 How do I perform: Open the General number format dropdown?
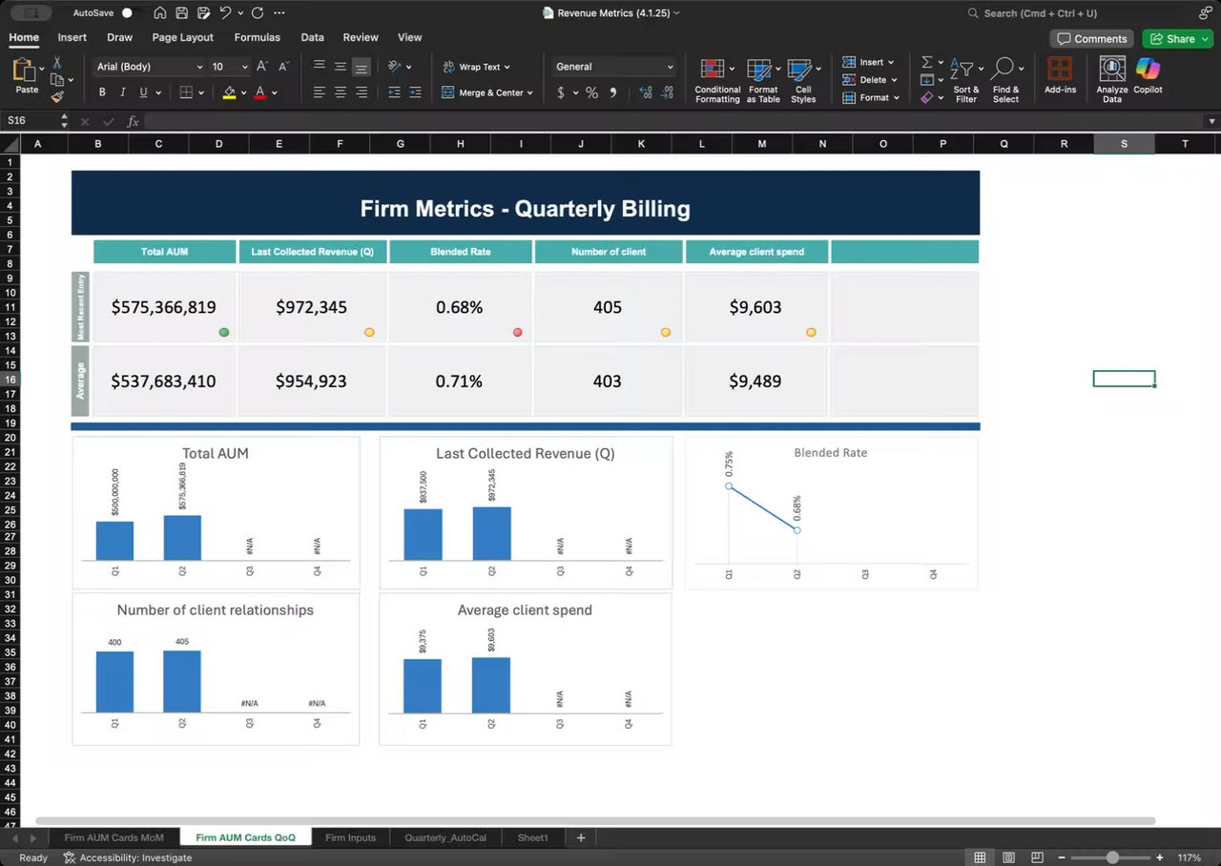671,67
